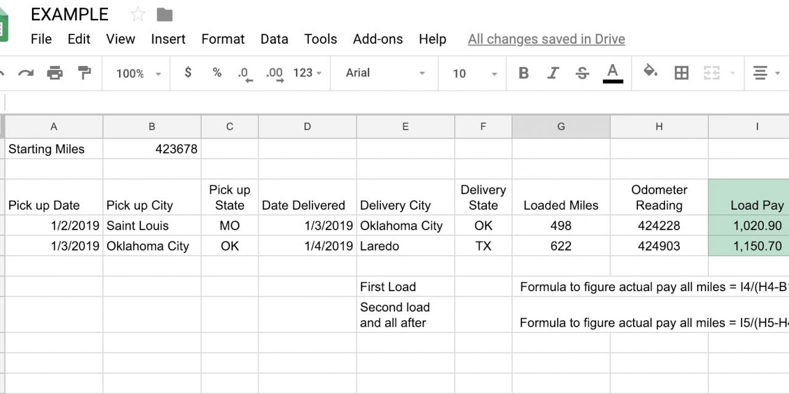Expand the Arial font dropdown
The image size is (789, 394).
[x=385, y=73]
